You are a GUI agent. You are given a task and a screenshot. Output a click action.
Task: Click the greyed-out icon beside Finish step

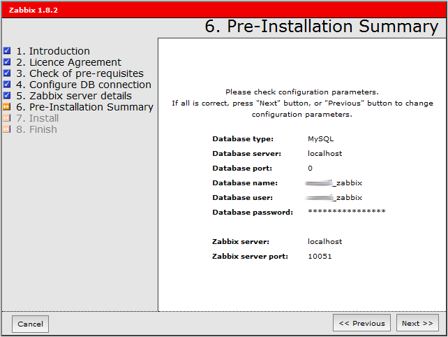coord(7,129)
